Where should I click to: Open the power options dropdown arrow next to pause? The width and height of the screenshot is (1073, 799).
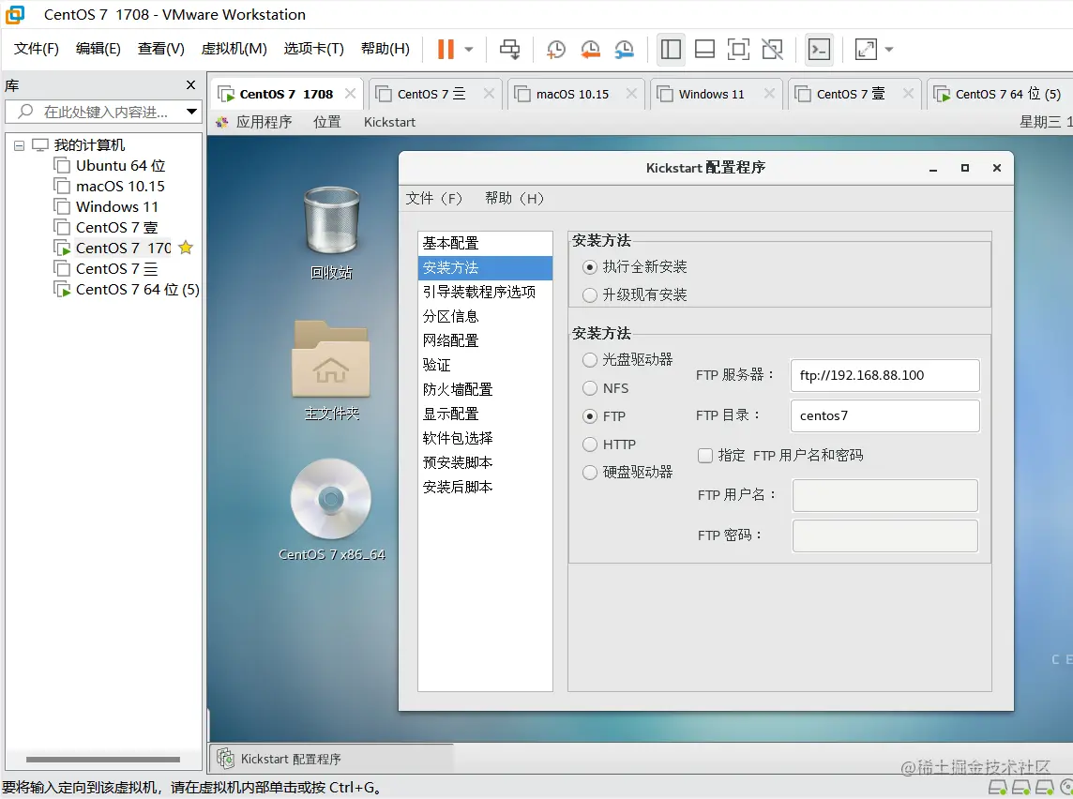(469, 50)
